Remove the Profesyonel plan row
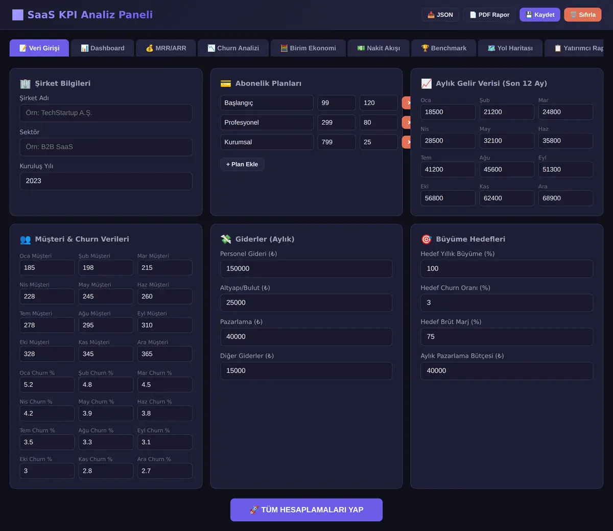Image resolution: width=613 pixels, height=531 pixels. [407, 123]
